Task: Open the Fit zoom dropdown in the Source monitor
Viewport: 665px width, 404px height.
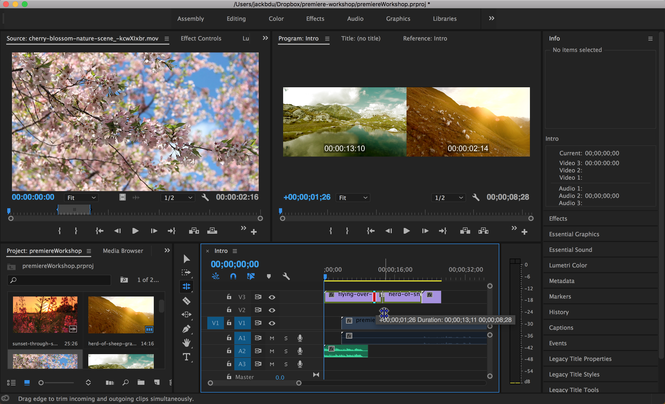Action: pos(81,197)
